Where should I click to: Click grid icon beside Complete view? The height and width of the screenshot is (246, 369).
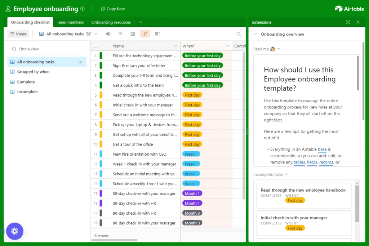[12, 82]
